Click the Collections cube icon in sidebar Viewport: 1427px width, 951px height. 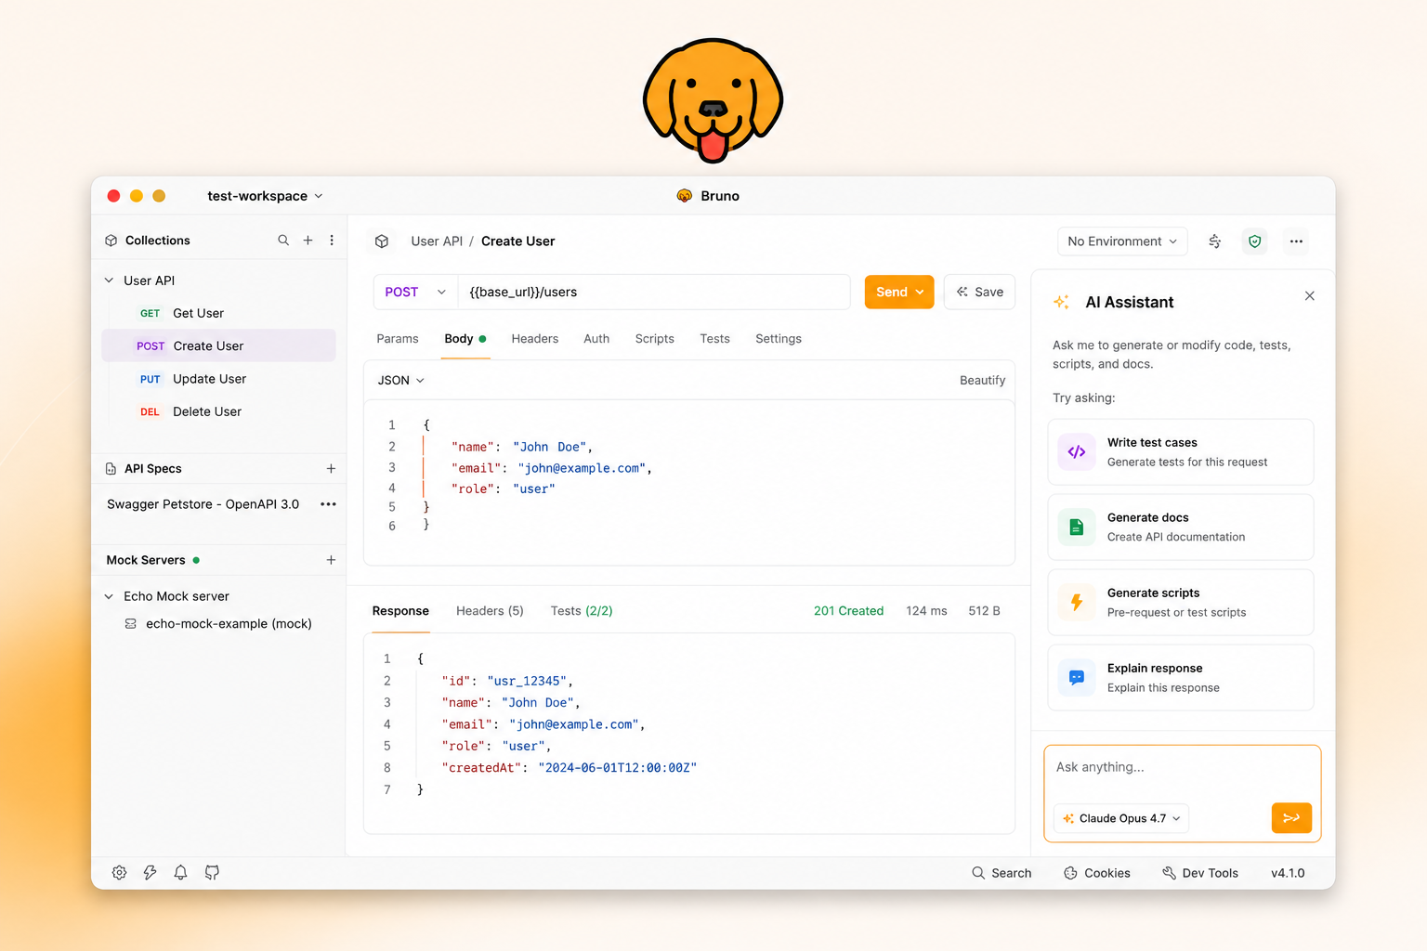111,241
